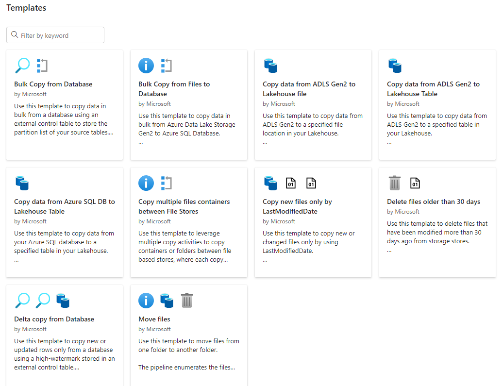
Task: Click the Templates page heading
Action: tap(26, 8)
